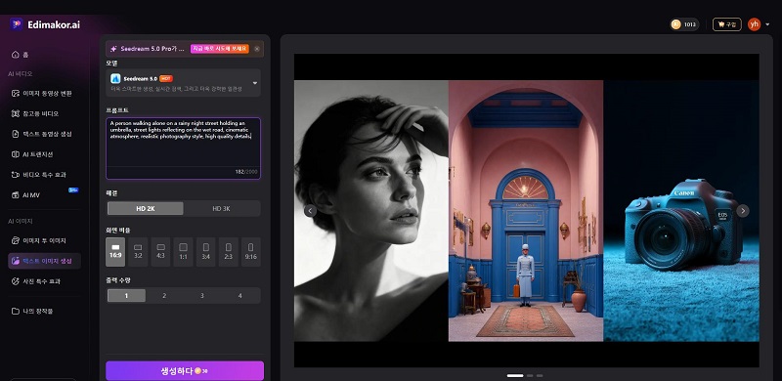Open the AI 트랜지션 tool
782x381 pixels.
pyautogui.click(x=32, y=154)
